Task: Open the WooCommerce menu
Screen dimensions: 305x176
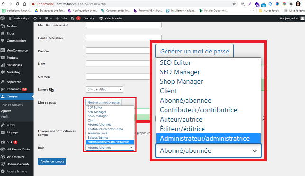Action: point(17,50)
